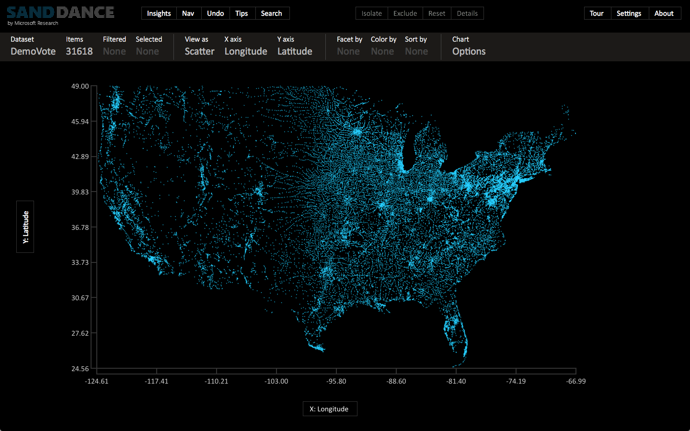Start the Tour
Screen dimensions: 690x431
597,13
